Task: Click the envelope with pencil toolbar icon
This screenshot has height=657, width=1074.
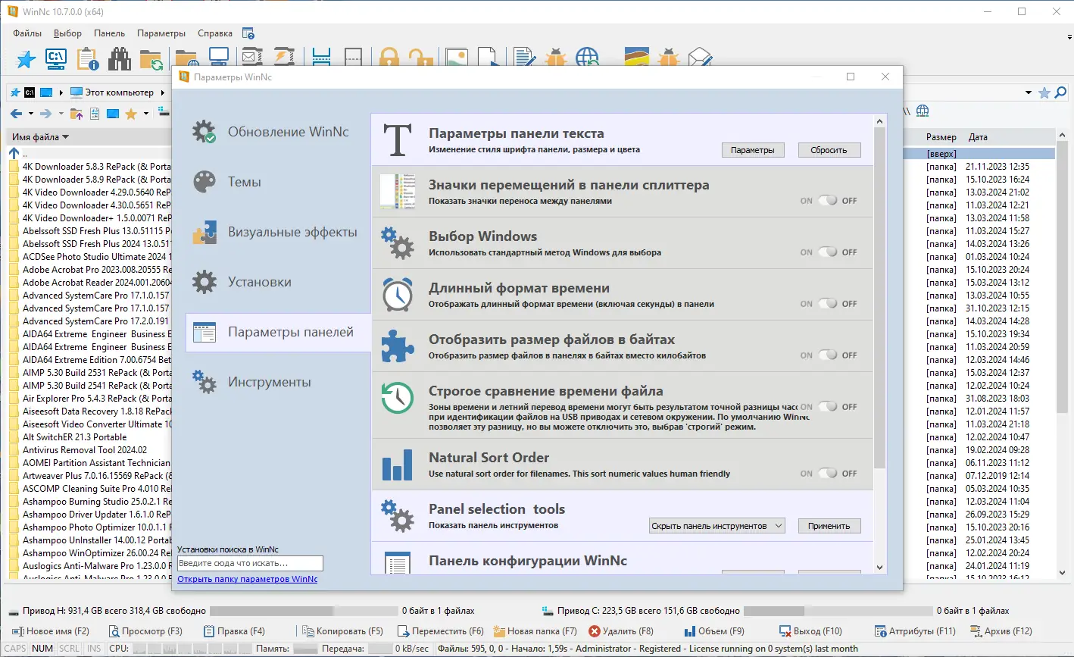Action: 701,58
